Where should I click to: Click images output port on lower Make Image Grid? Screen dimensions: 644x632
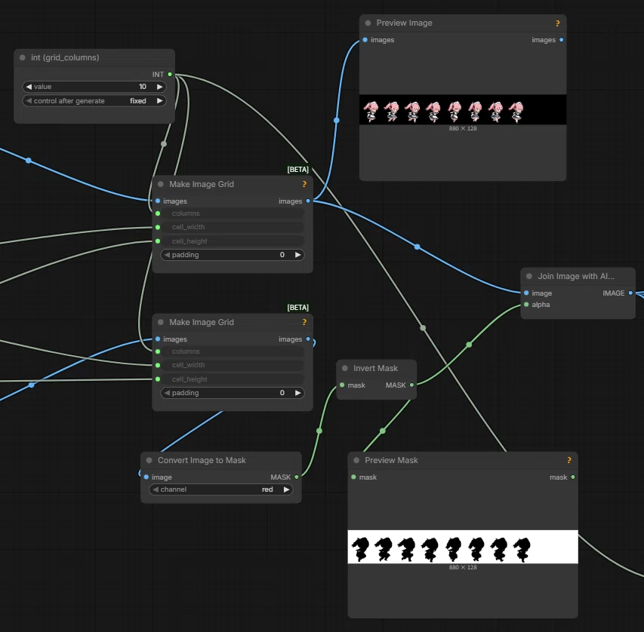pos(308,339)
